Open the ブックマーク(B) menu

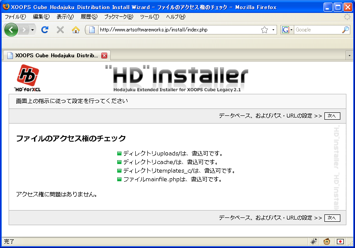click(x=118, y=17)
